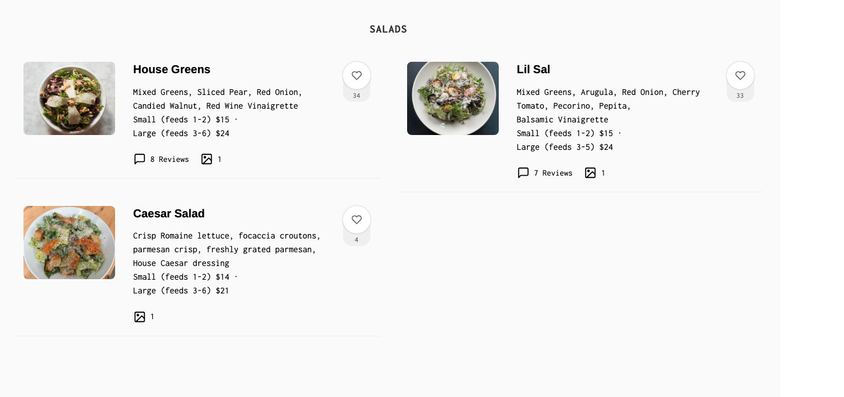The width and height of the screenshot is (844, 397).
Task: Open the Caesar Salad thumbnail image
Action: coord(69,243)
